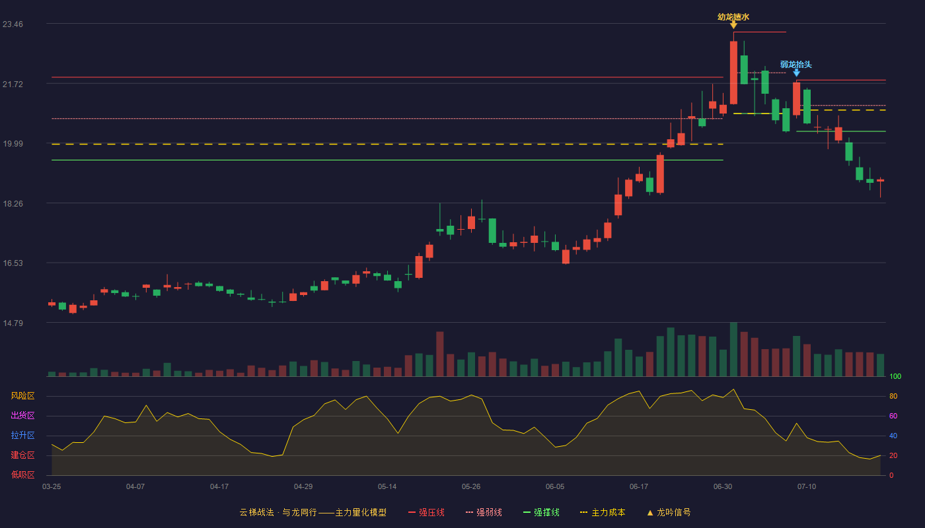925x528 pixels.
Task: Click the 弱龙抬头 signal label
Action: [796, 65]
